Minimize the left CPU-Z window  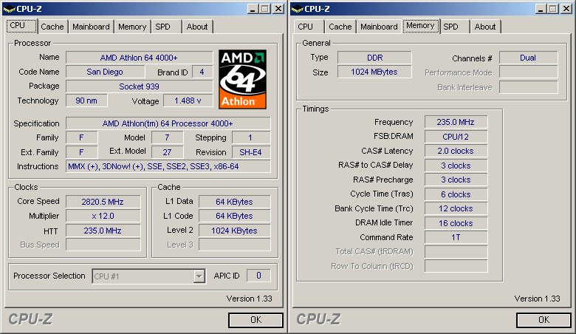coord(253,9)
